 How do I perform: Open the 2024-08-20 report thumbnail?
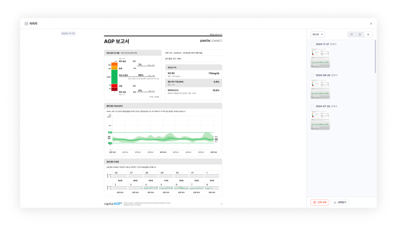tap(320, 89)
